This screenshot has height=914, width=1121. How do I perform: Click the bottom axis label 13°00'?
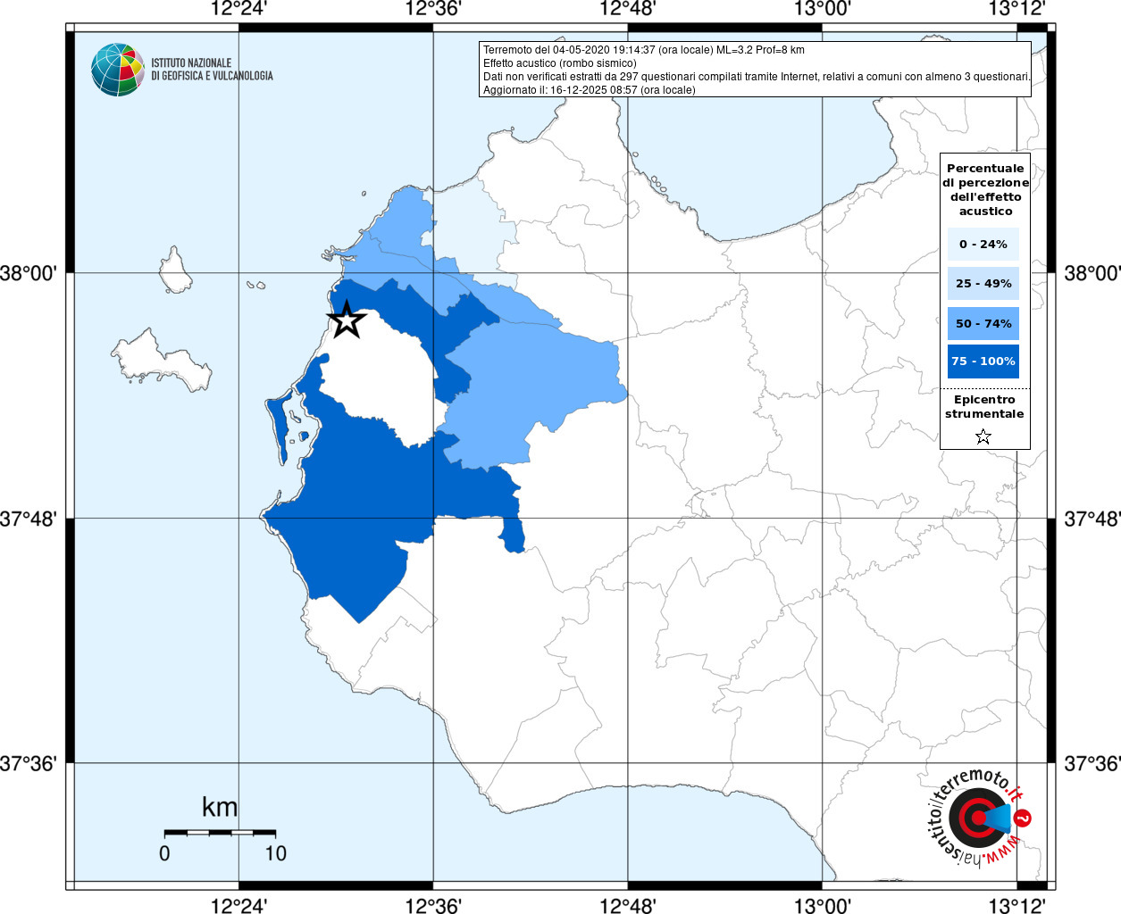tap(823, 905)
